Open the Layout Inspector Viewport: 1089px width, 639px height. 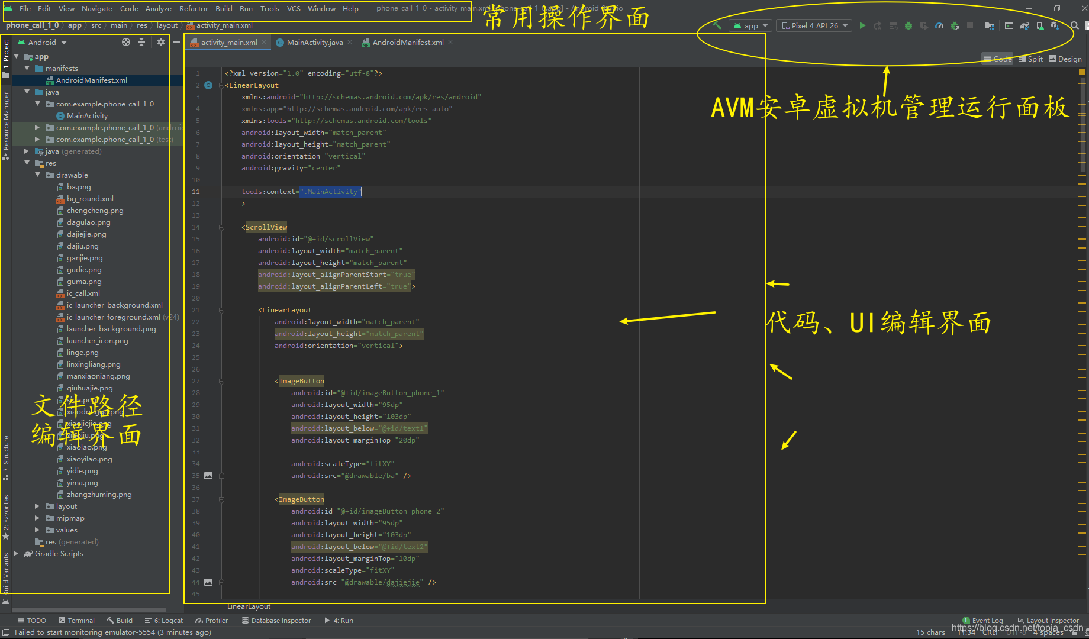1048,620
